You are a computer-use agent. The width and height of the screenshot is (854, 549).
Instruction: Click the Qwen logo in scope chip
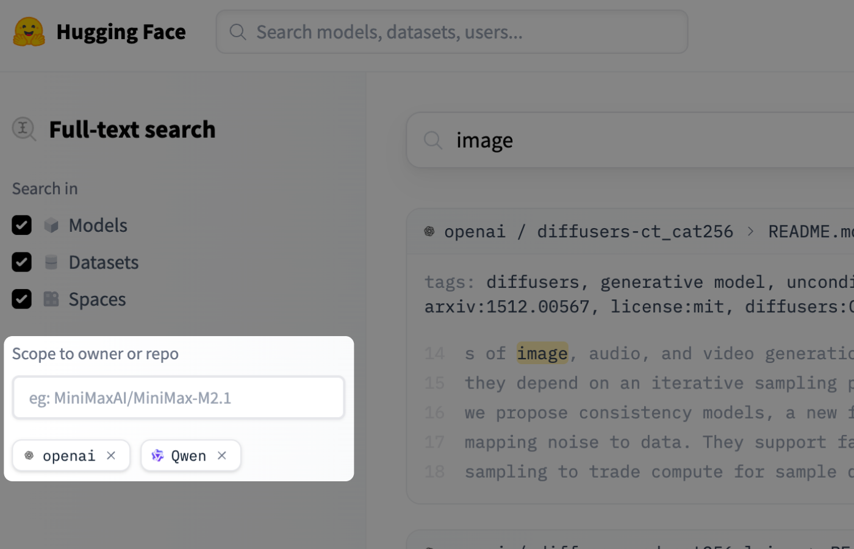click(x=157, y=456)
